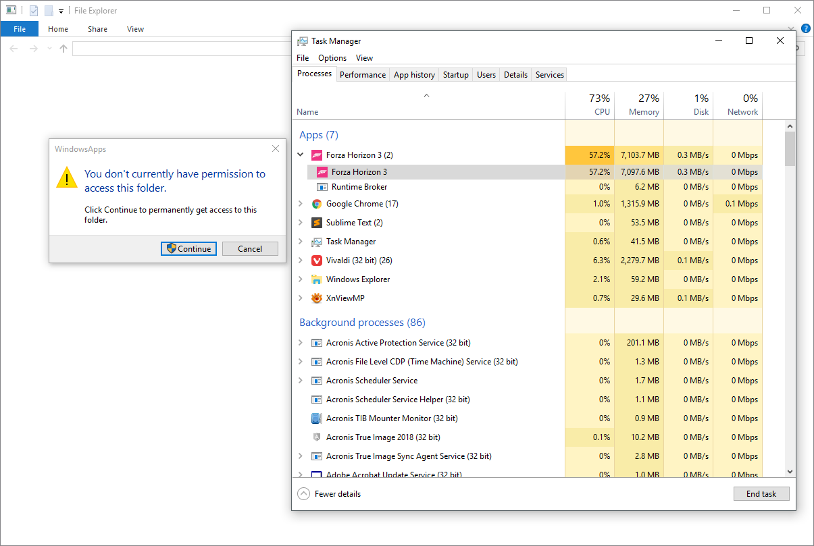Click Cancel in the WindowsApps dialog
This screenshot has width=814, height=546.
(x=250, y=248)
